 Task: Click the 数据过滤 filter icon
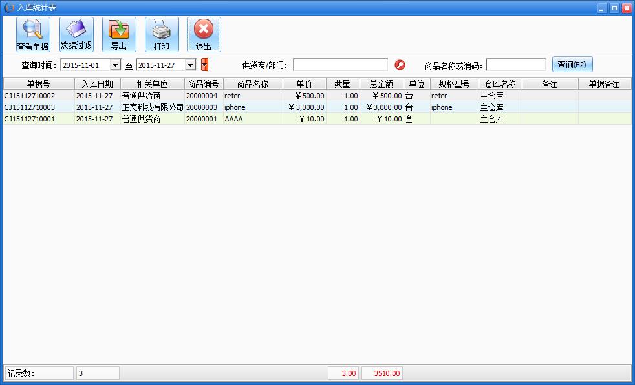click(76, 34)
